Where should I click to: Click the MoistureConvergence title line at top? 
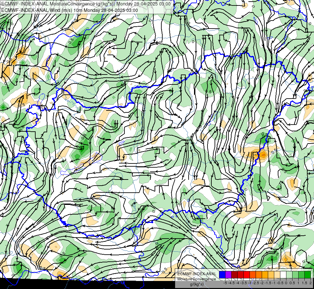tap(86, 4)
